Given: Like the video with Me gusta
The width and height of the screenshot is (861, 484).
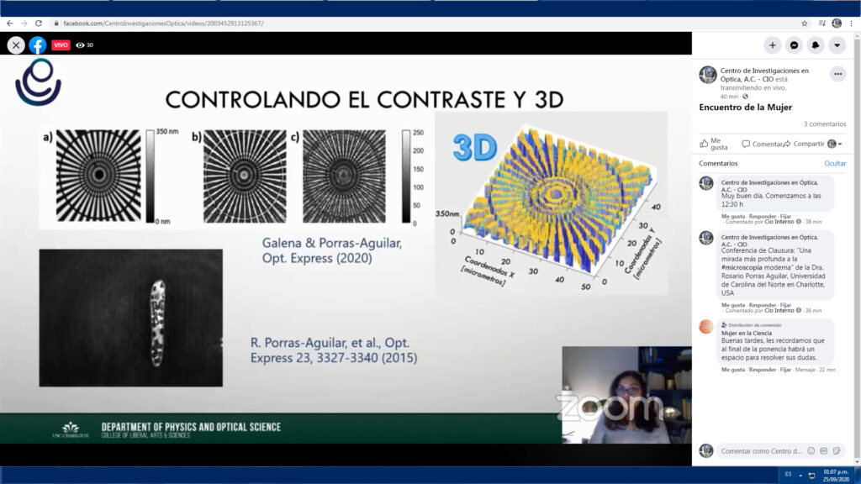Looking at the screenshot, I should point(713,144).
